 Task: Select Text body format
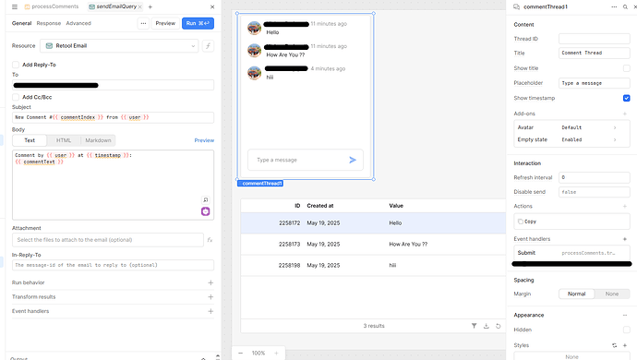(30, 140)
